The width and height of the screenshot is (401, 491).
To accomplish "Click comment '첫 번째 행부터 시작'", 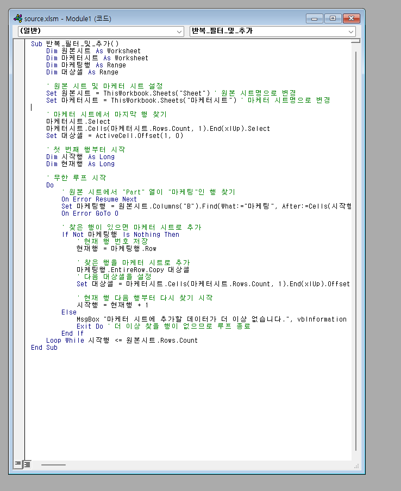I will coord(86,150).
